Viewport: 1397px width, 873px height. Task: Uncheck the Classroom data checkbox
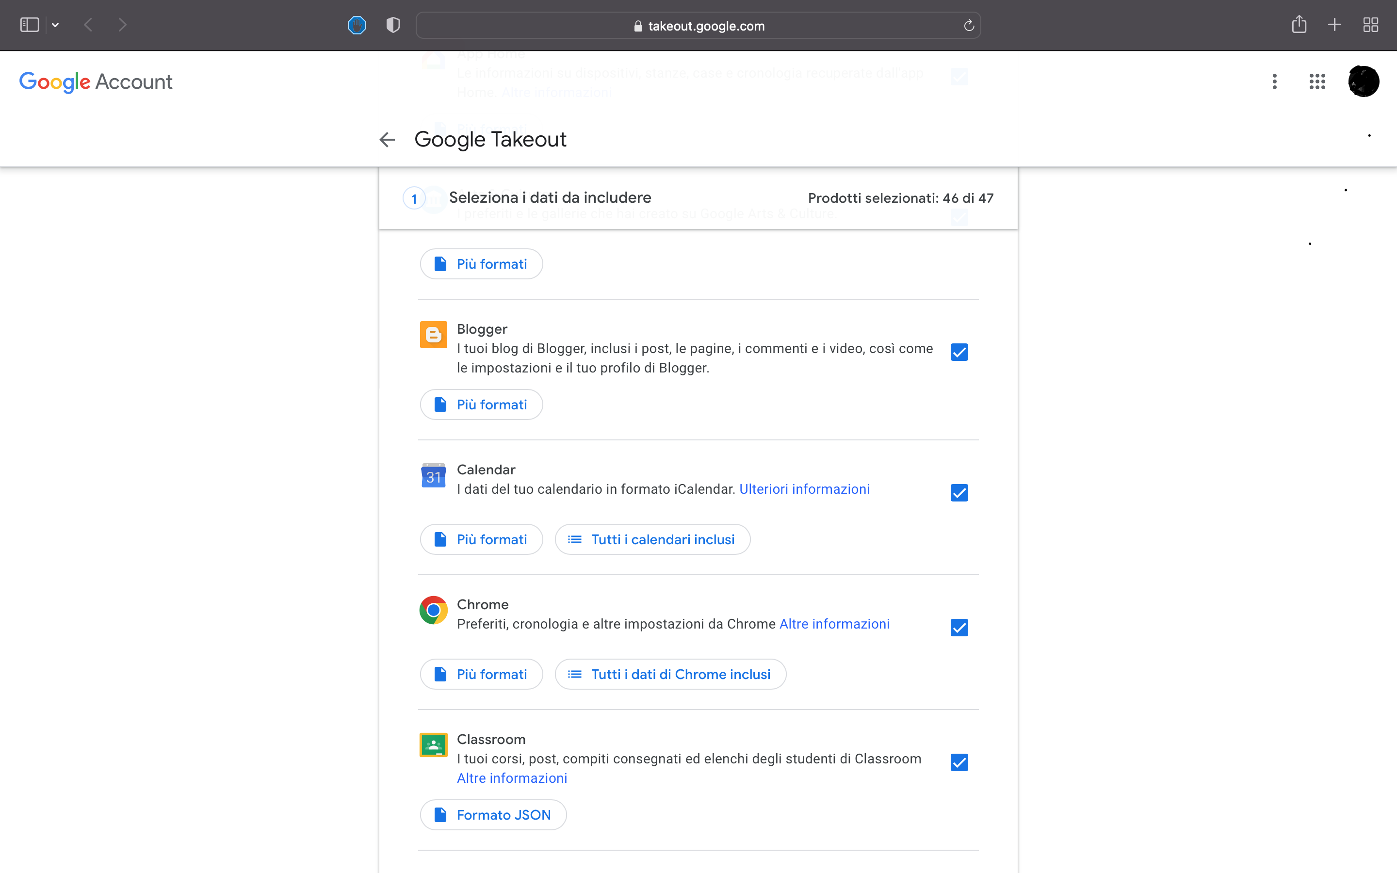[959, 762]
